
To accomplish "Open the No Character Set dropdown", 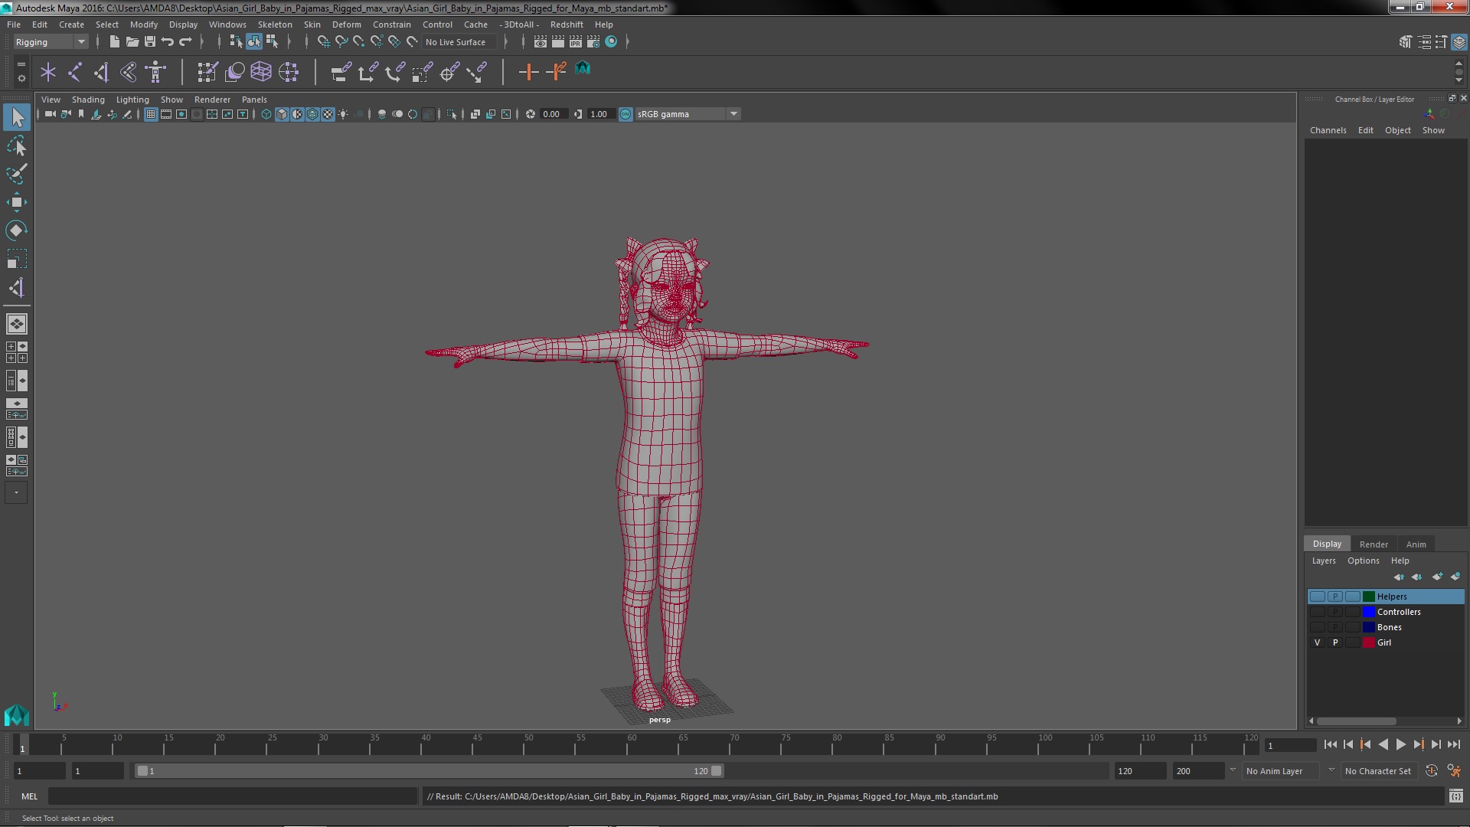I will click(1381, 771).
